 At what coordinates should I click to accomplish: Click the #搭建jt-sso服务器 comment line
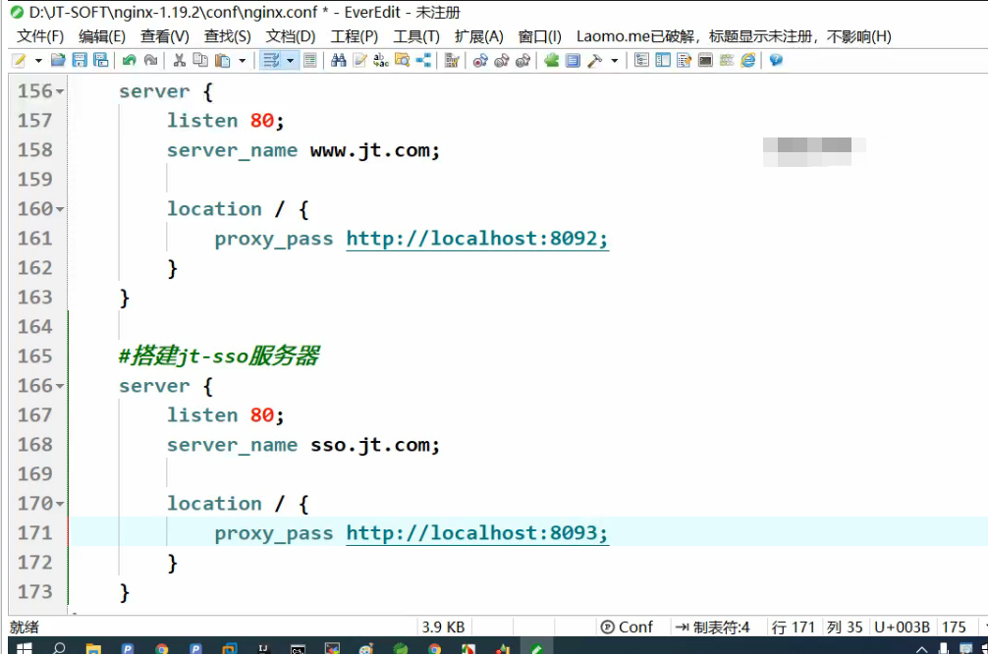219,356
